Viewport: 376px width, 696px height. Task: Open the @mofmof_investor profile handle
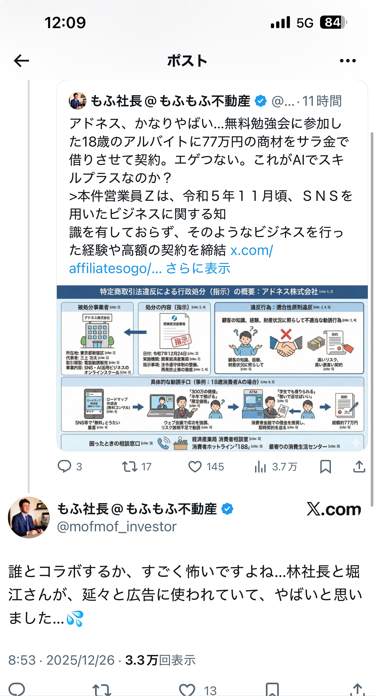pos(117,527)
